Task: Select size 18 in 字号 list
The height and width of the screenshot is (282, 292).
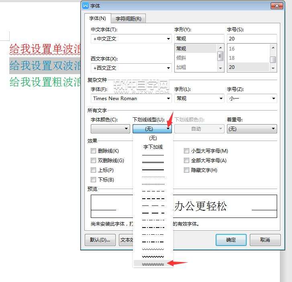Action: pyautogui.click(x=249, y=58)
